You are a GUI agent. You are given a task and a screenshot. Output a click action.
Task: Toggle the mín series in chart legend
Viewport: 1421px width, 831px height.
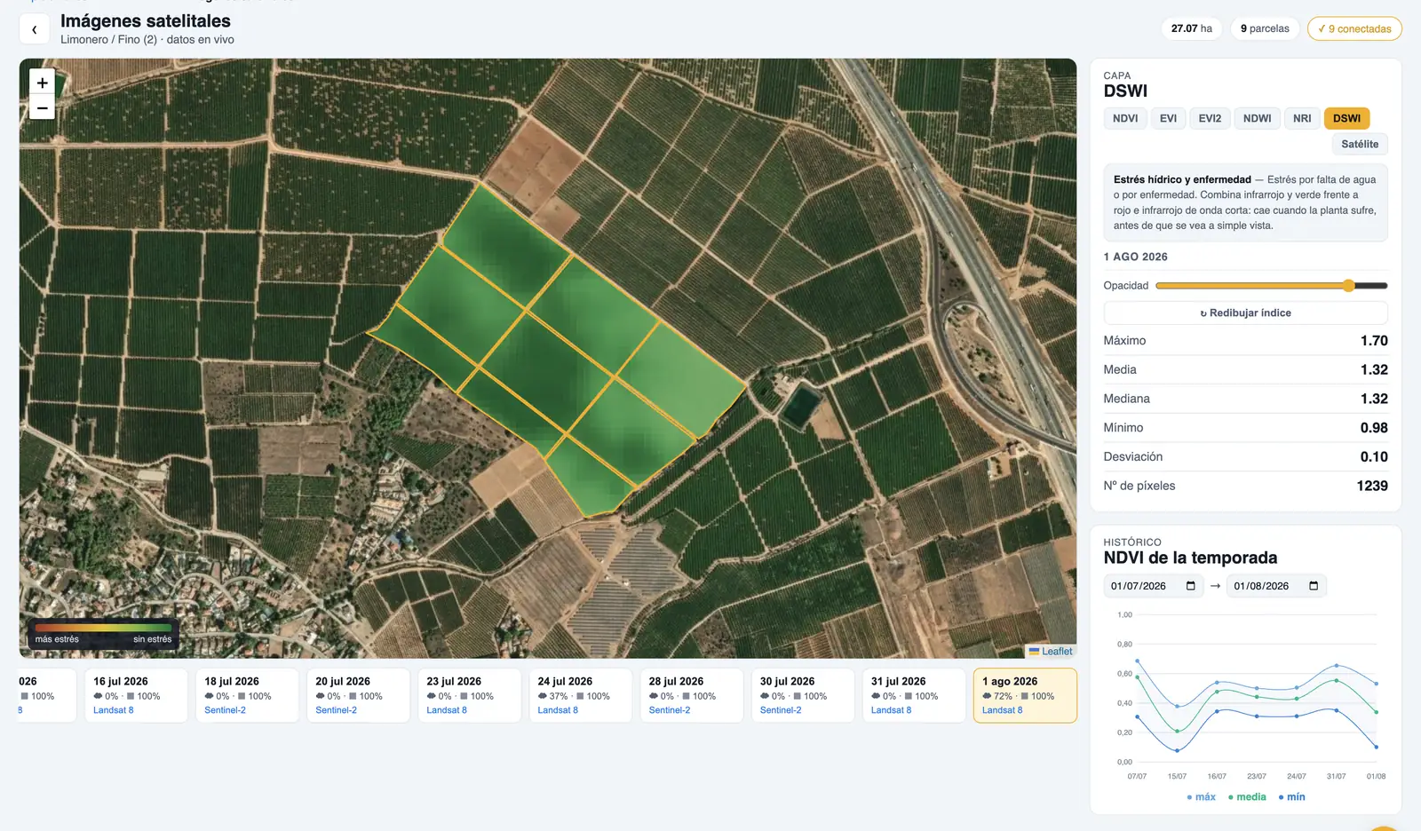1291,796
